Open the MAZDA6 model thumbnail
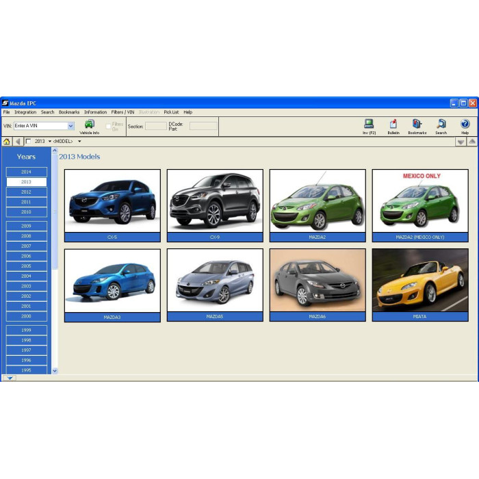Viewport: 479px width, 479px height. (318, 285)
